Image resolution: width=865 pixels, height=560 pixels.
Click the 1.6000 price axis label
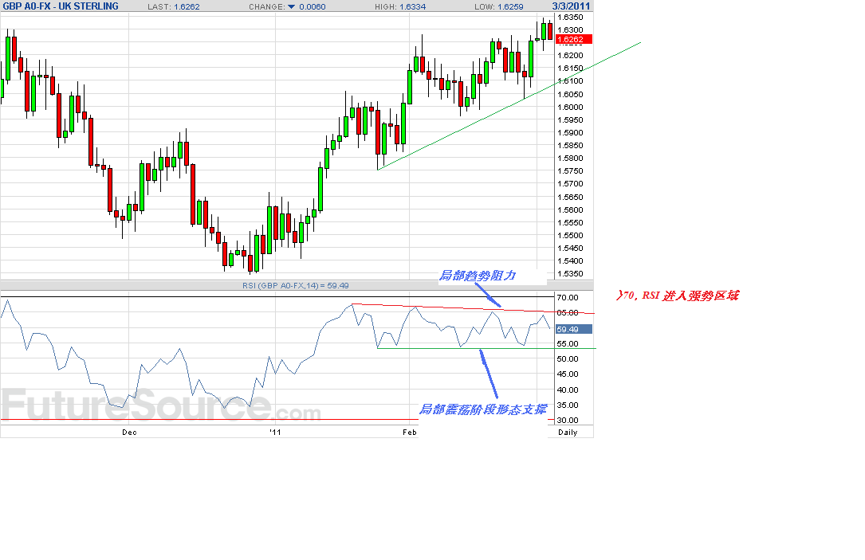point(570,107)
